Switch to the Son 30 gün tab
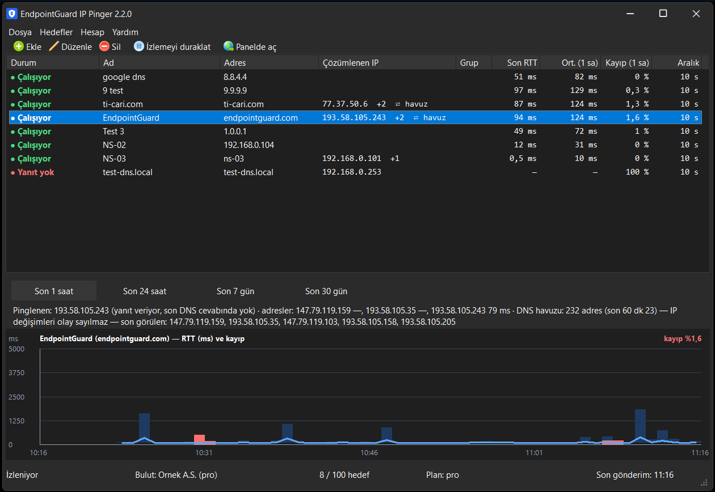 point(326,291)
